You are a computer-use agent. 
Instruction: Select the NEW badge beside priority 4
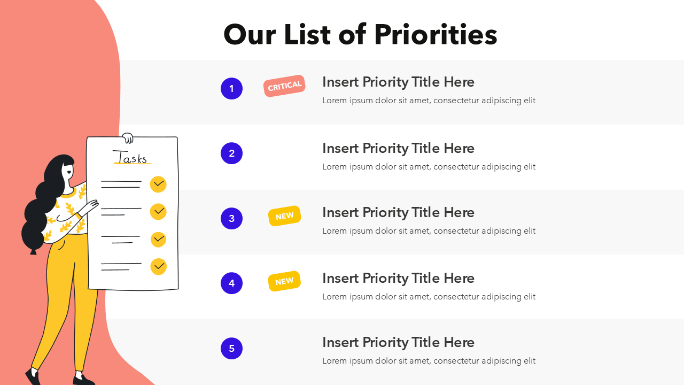pyautogui.click(x=284, y=281)
